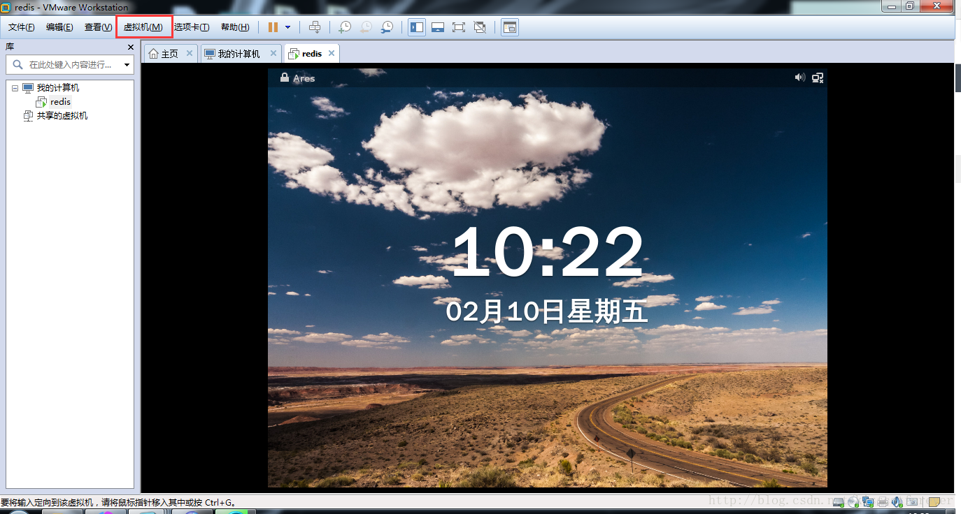
Task: Click the network adapter status icon
Action: pos(868,501)
